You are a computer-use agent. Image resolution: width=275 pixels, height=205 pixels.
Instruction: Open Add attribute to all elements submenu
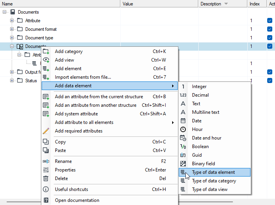pos(109,122)
